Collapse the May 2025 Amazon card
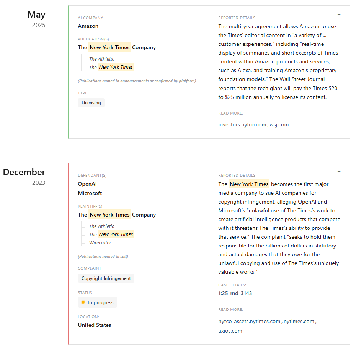The height and width of the screenshot is (349, 356). pos(339,15)
